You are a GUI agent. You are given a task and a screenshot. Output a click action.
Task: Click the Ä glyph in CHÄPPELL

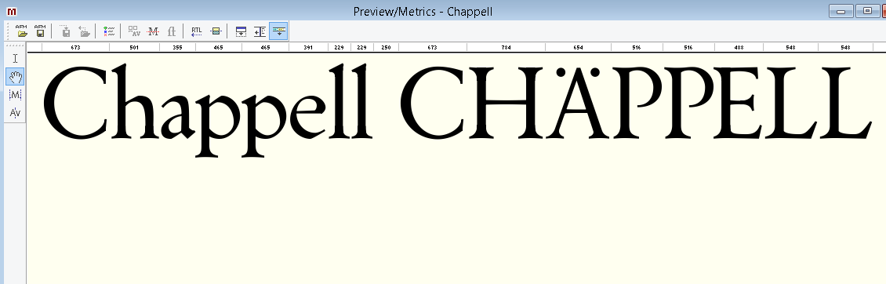pos(578,103)
